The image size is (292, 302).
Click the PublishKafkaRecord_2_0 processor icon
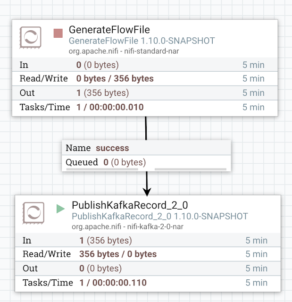tap(33, 213)
